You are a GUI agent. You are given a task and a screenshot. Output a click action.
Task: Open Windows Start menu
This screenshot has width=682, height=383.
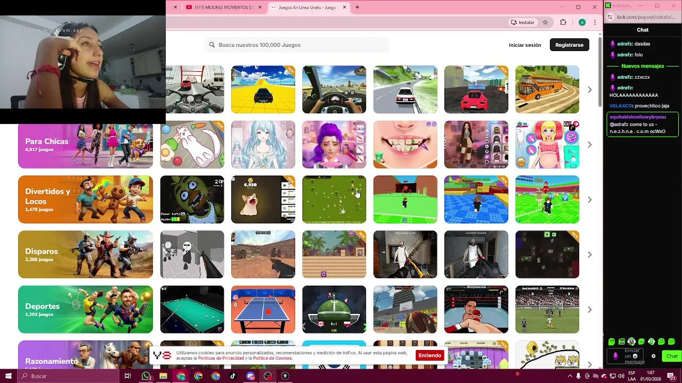(8, 376)
